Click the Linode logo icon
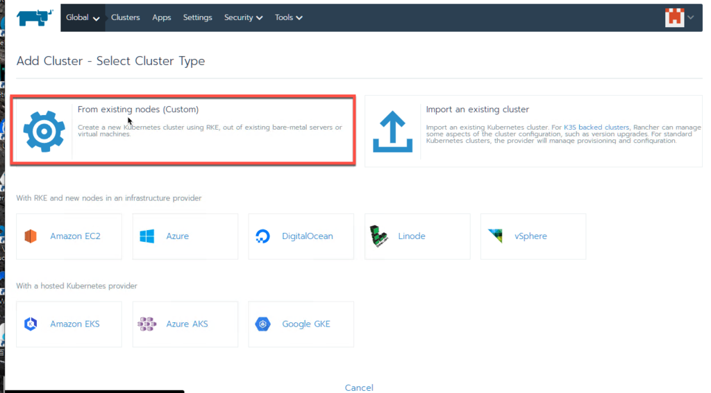 (x=378, y=236)
